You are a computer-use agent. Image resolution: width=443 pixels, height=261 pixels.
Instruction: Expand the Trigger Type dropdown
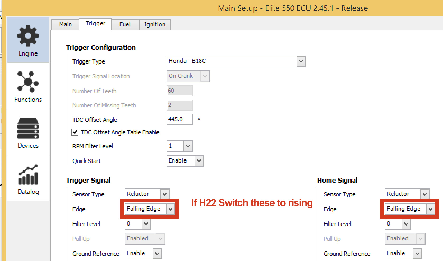[x=301, y=61]
